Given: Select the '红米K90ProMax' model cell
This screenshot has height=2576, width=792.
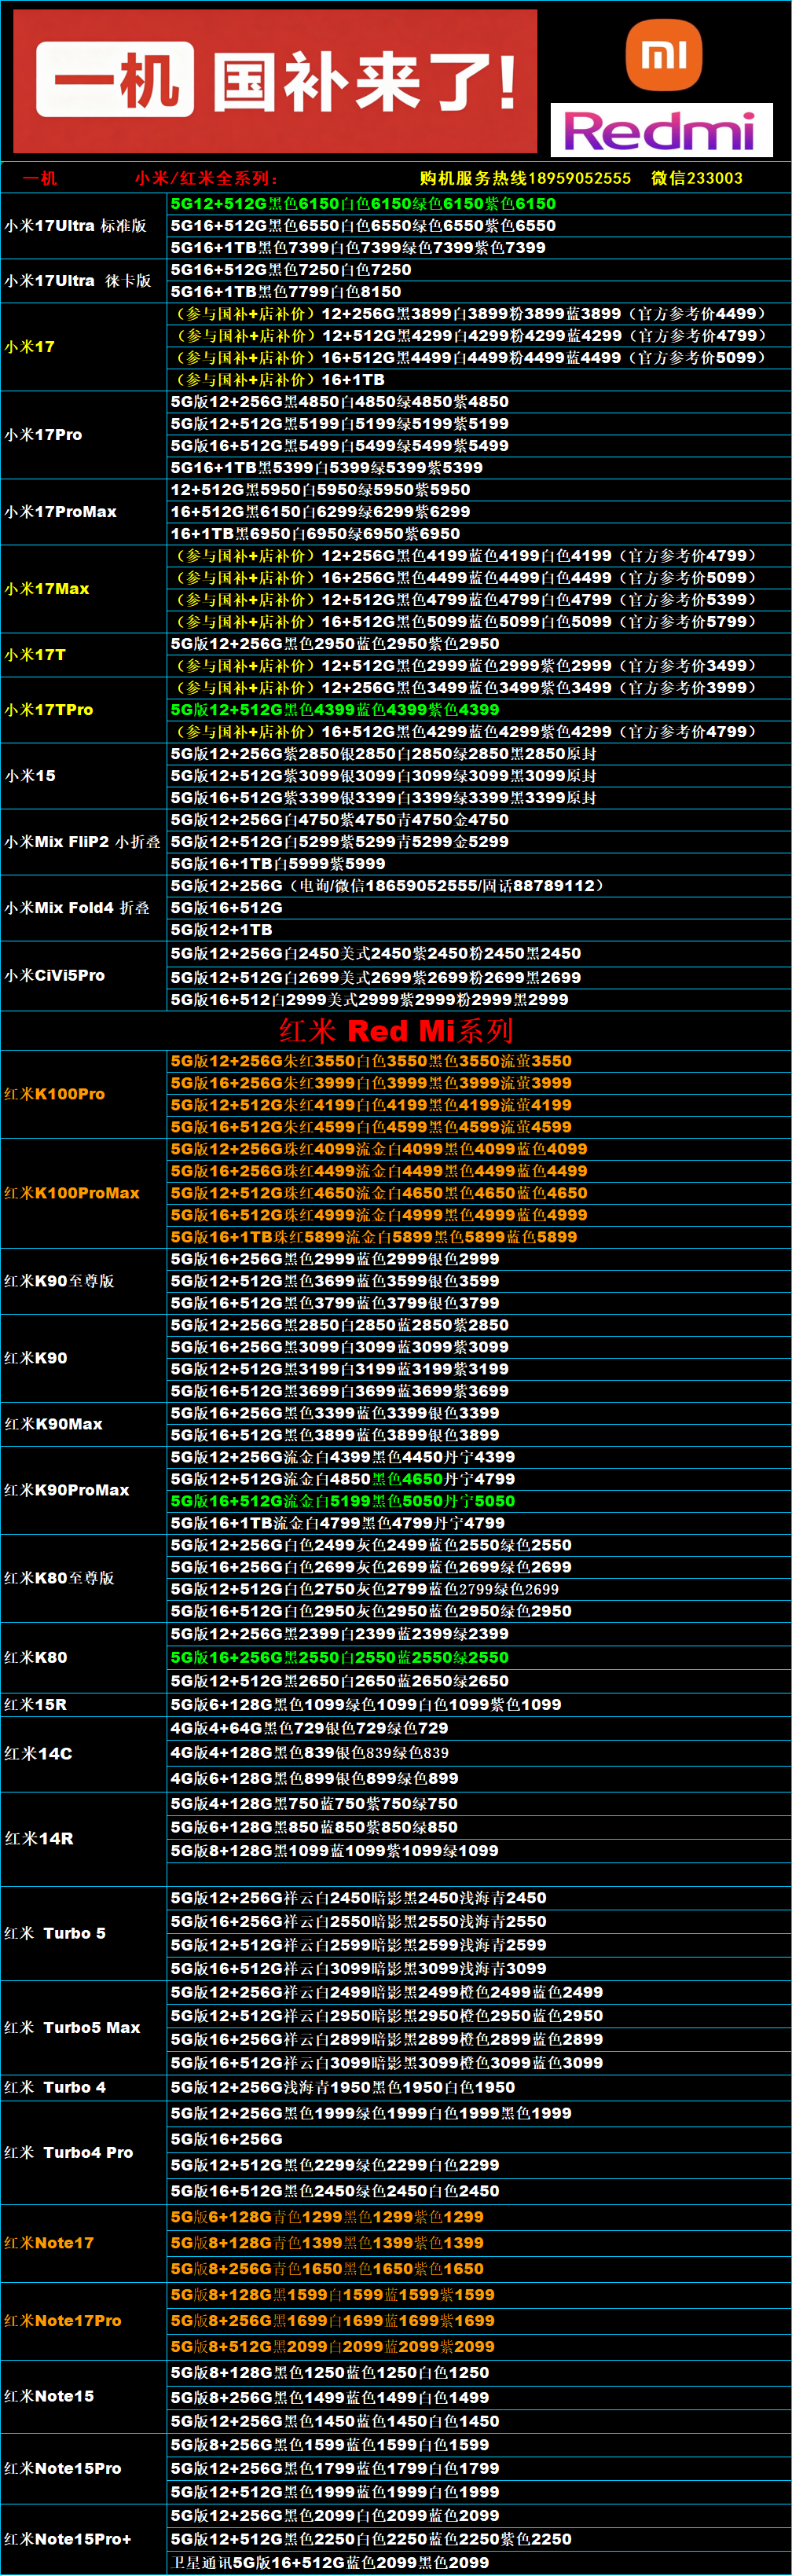Looking at the screenshot, I should 84,1490.
